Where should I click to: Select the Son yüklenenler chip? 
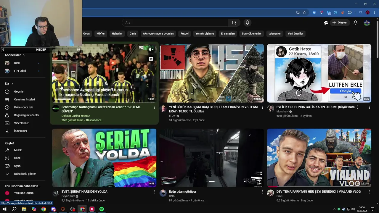point(252,34)
